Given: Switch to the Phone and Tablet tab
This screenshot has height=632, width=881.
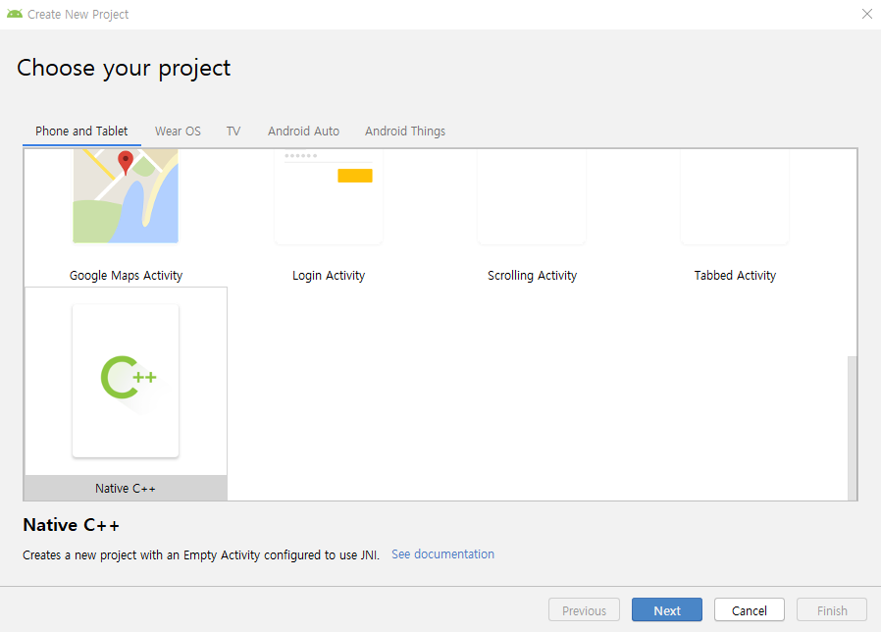Looking at the screenshot, I should click(x=81, y=132).
